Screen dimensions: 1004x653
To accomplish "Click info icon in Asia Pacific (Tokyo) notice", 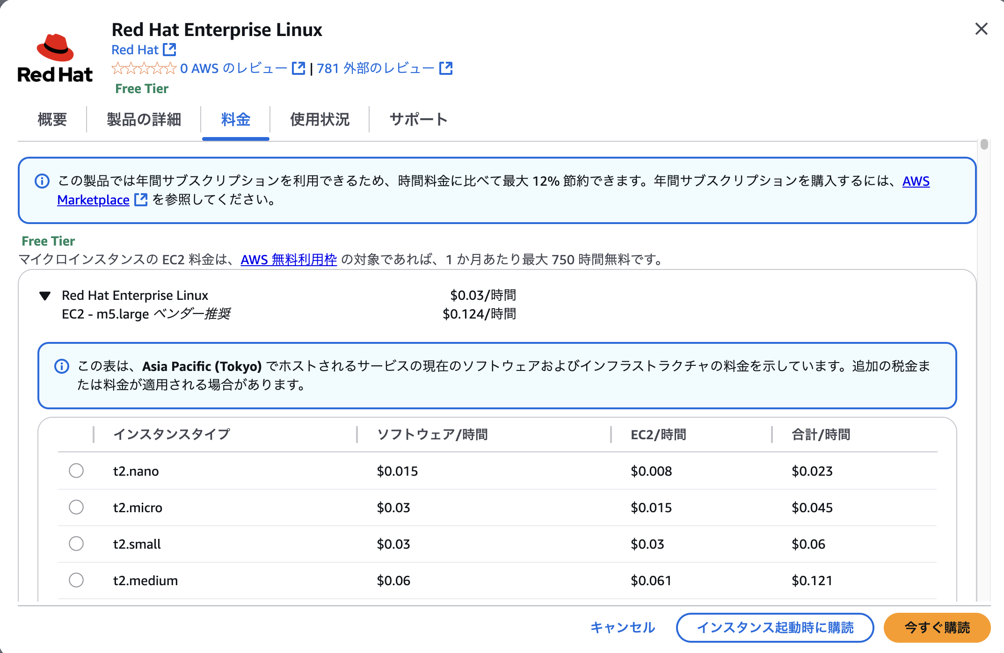I will 62,366.
